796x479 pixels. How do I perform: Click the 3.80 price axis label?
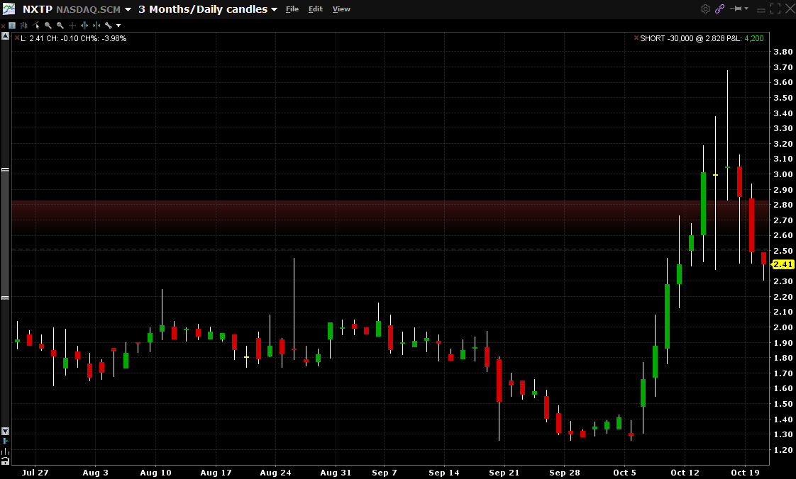pos(783,52)
